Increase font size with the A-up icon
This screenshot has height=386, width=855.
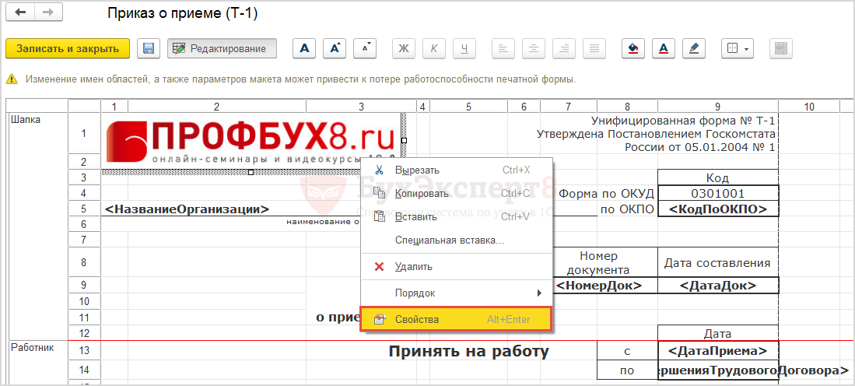(x=335, y=48)
